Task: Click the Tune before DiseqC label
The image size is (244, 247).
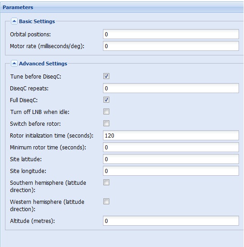Action: tap(35, 77)
